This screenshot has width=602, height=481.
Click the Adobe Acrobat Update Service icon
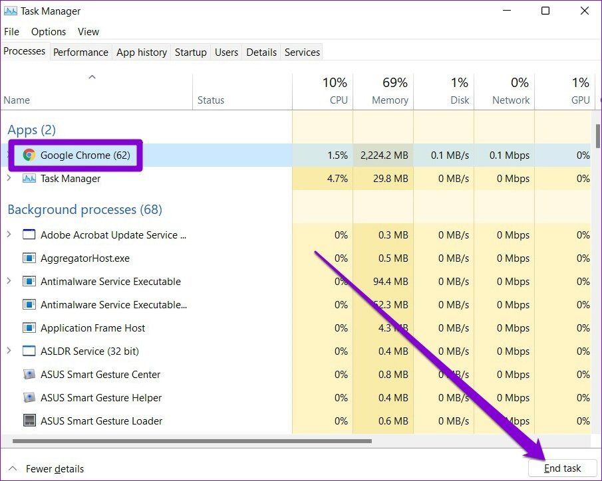coord(29,235)
